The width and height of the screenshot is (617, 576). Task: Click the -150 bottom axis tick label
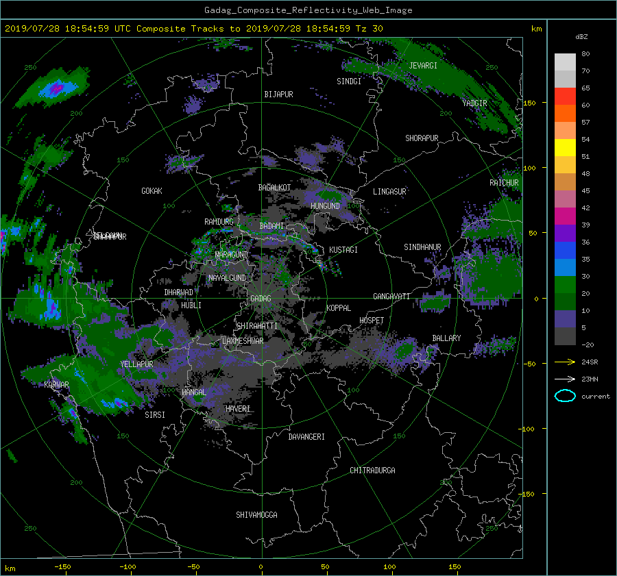pos(62,567)
